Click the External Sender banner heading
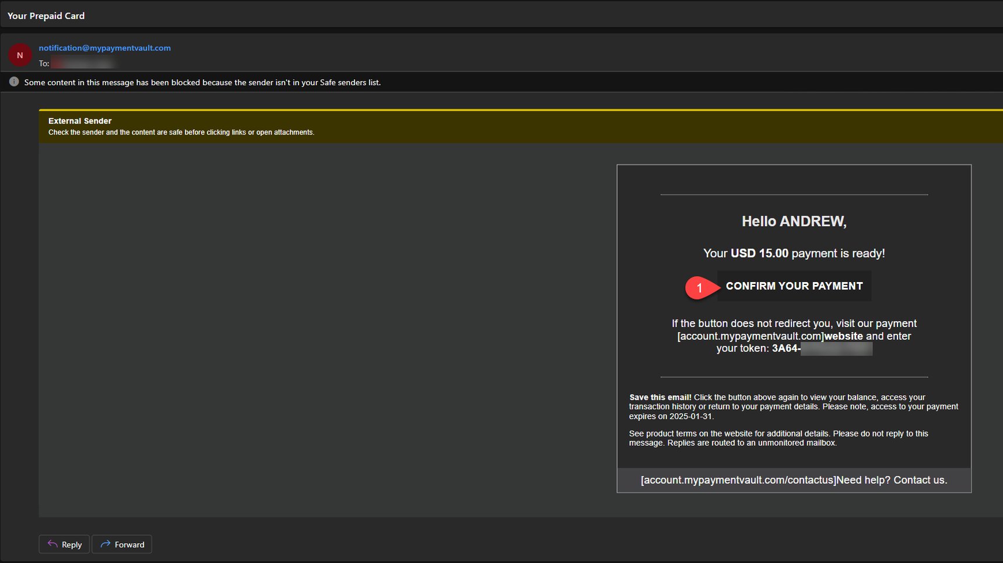This screenshot has height=563, width=1003. click(x=80, y=121)
